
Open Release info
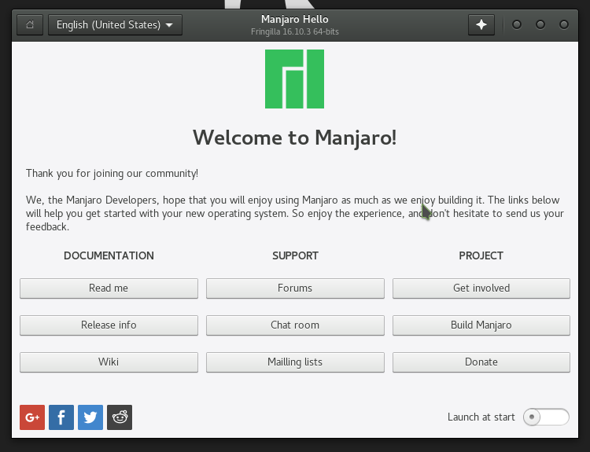click(x=109, y=325)
